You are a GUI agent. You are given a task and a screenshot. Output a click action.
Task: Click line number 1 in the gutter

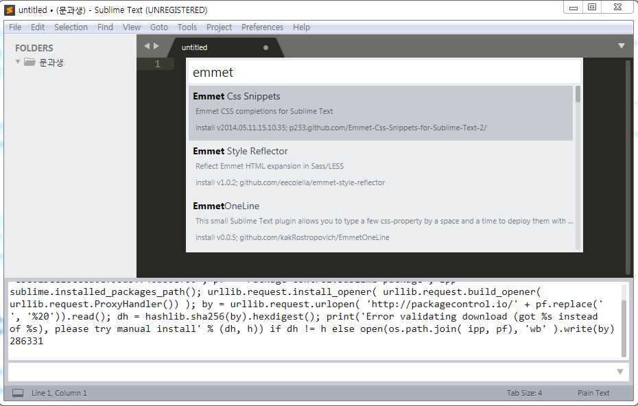coord(158,64)
